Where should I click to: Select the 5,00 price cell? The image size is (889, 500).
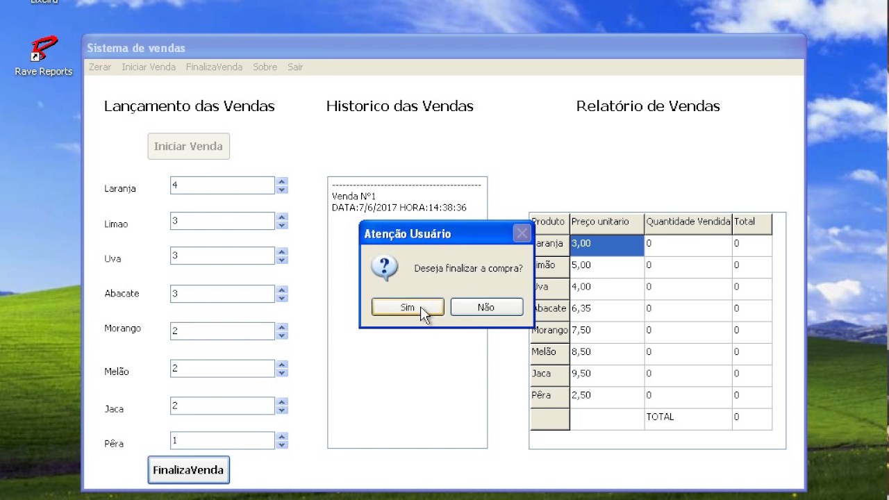pyautogui.click(x=607, y=267)
